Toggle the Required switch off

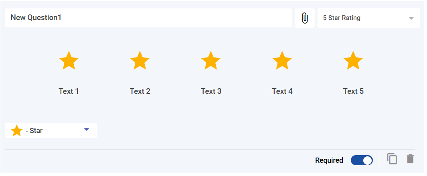coord(362,160)
